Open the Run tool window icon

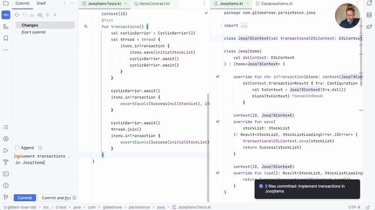coord(6,150)
